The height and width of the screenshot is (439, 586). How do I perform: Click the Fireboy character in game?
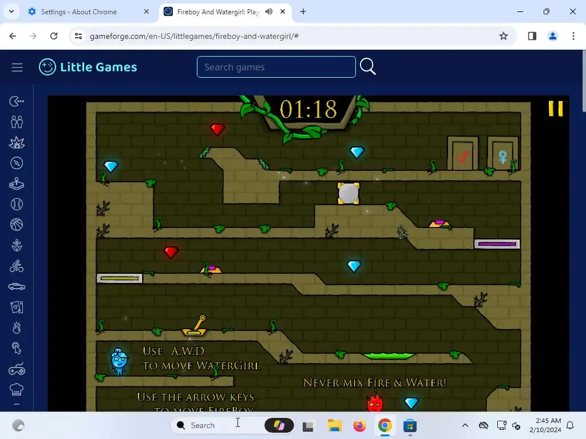[x=375, y=401]
